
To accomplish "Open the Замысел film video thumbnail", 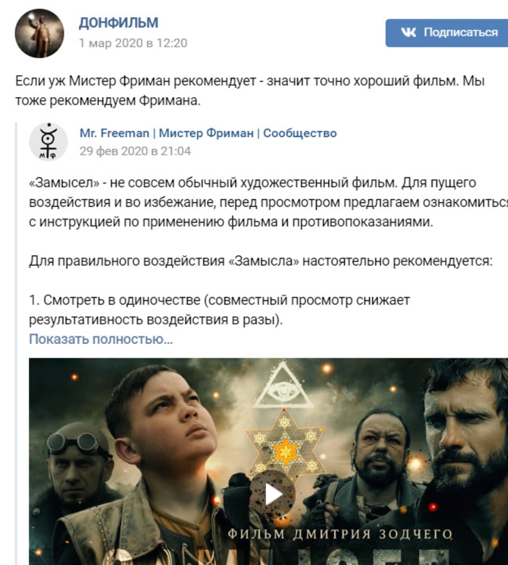I will [268, 461].
